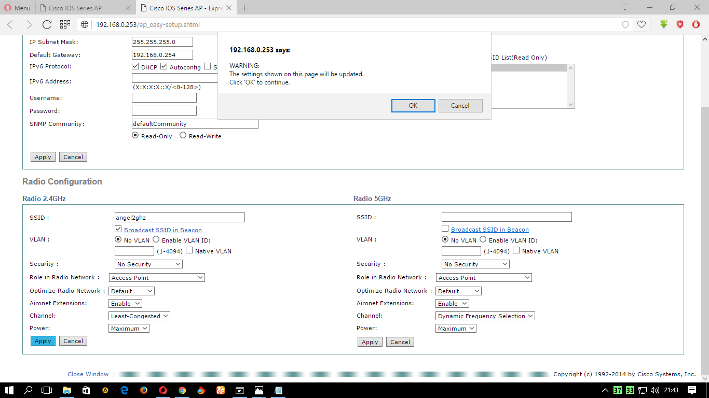The height and width of the screenshot is (398, 709).
Task: Open the Windows Start menu
Action: (x=10, y=390)
